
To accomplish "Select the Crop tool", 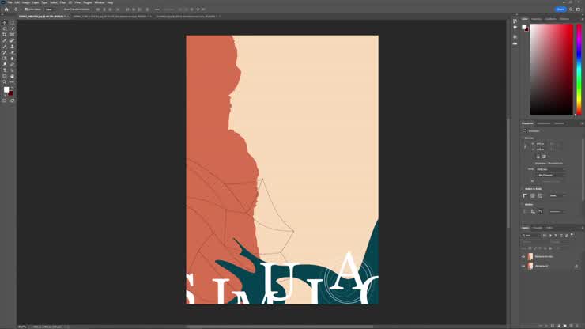I will coord(5,34).
